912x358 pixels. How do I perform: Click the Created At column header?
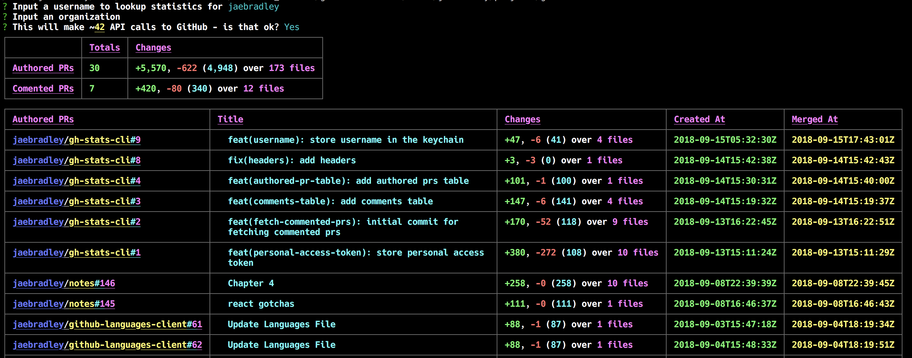(x=700, y=119)
